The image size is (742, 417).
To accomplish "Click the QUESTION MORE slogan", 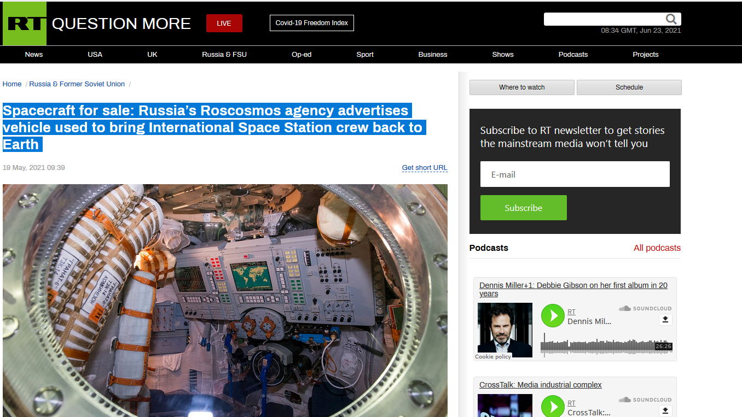I will pyautogui.click(x=121, y=24).
